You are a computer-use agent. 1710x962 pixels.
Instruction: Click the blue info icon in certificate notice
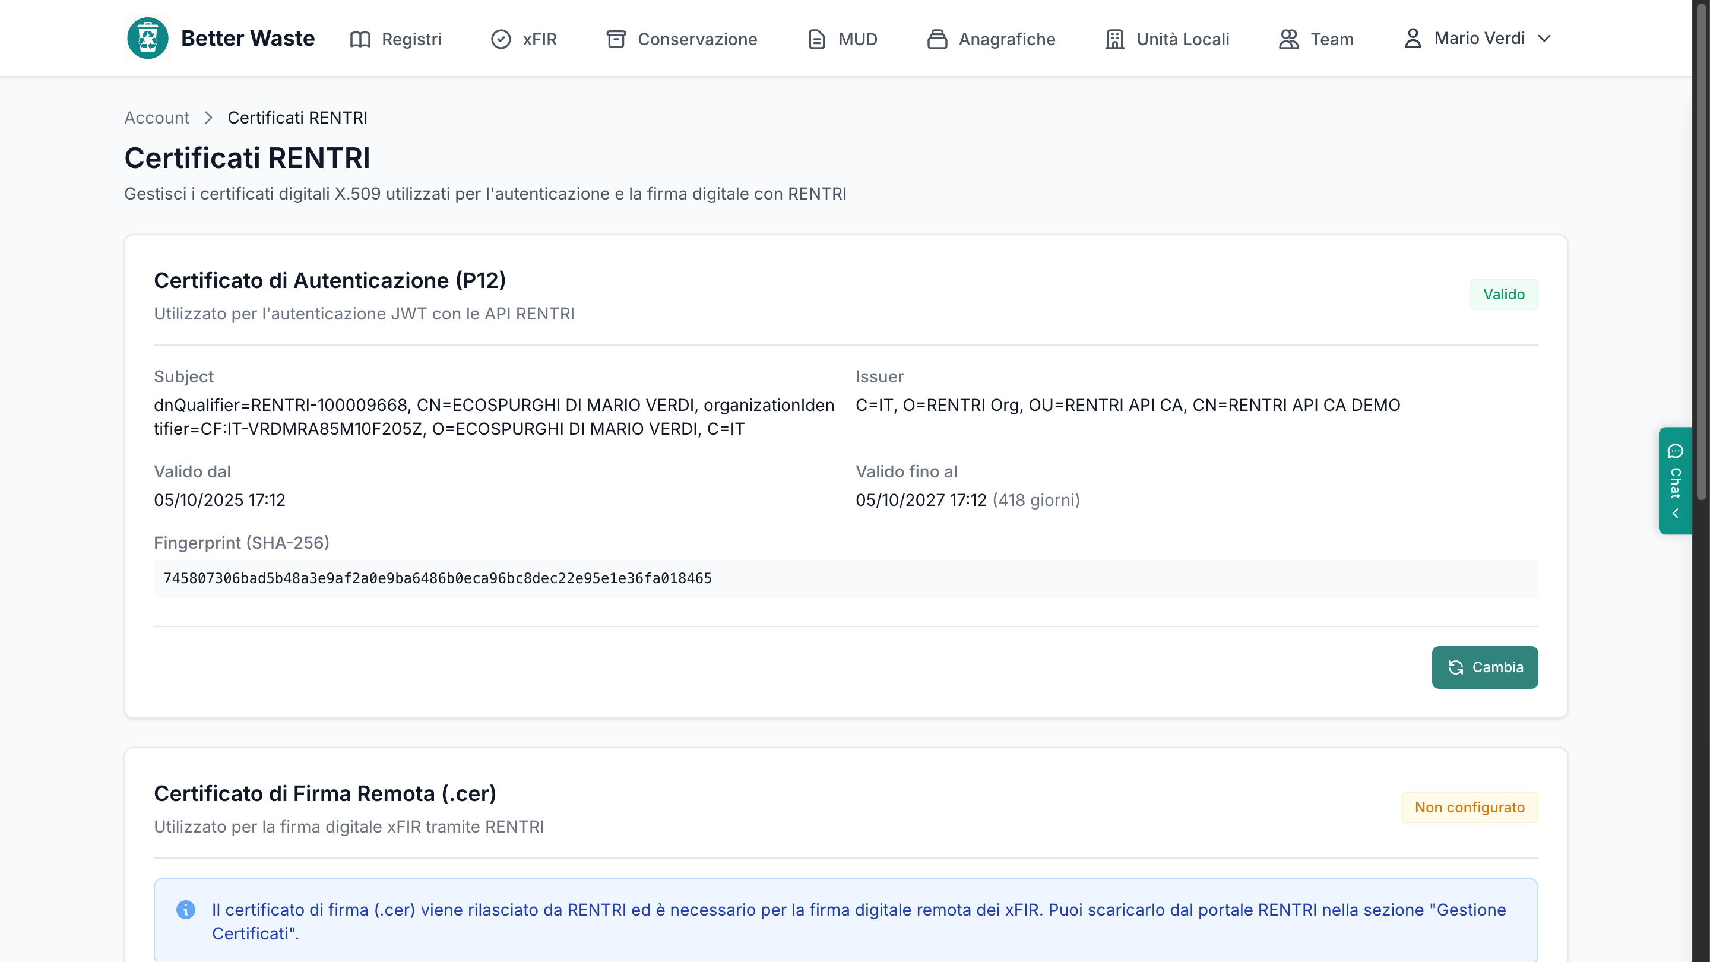click(186, 910)
